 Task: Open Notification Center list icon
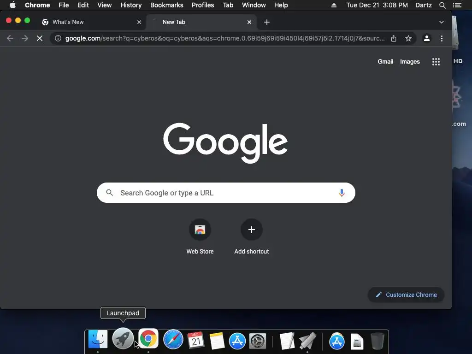pos(457,5)
